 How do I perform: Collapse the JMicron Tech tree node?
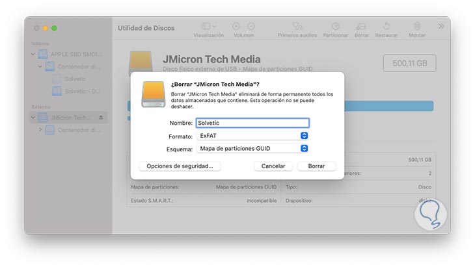33,118
